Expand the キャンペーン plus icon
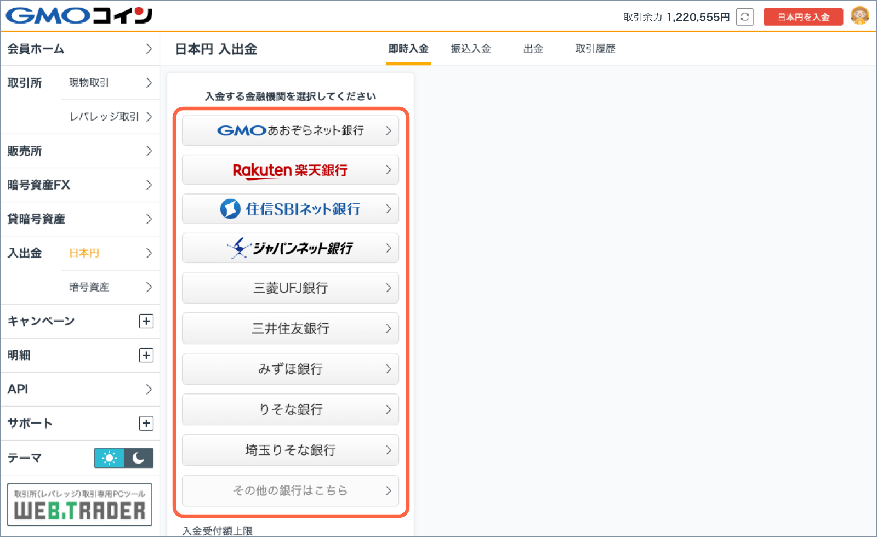This screenshot has height=537, width=877. click(146, 321)
